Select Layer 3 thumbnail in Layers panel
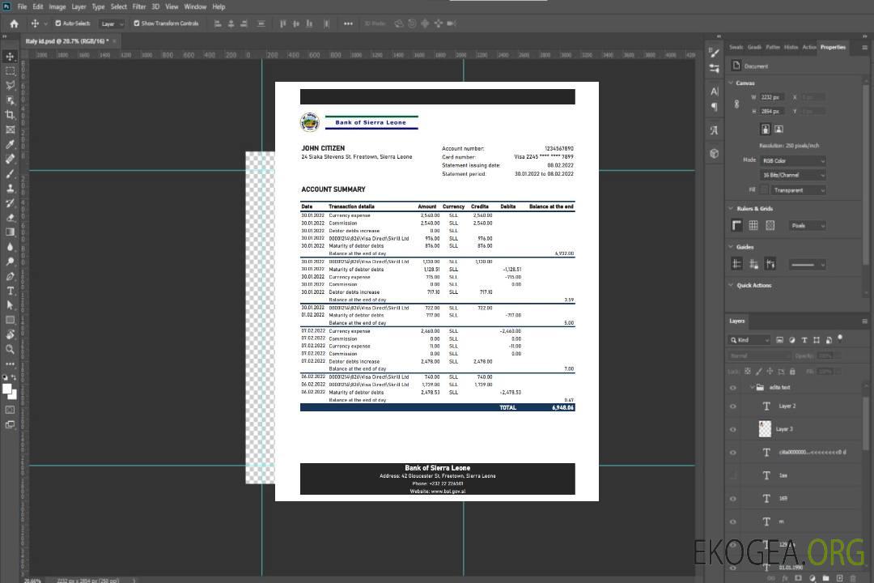The height and width of the screenshot is (583, 874). coord(766,429)
